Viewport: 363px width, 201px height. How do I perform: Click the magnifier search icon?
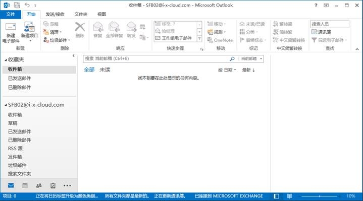[232, 59]
